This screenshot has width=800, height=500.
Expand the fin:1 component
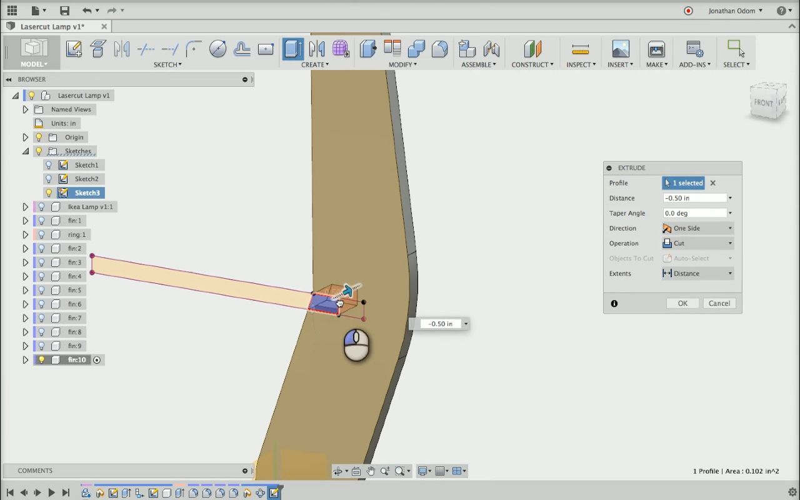[26, 221]
